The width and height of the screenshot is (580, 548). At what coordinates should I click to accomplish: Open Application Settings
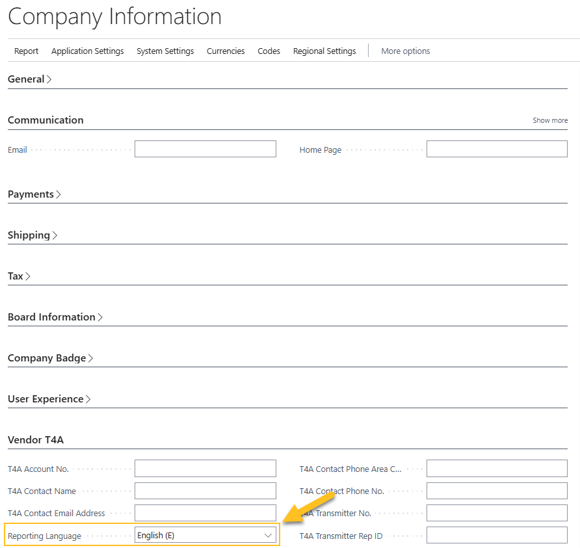[x=87, y=51]
